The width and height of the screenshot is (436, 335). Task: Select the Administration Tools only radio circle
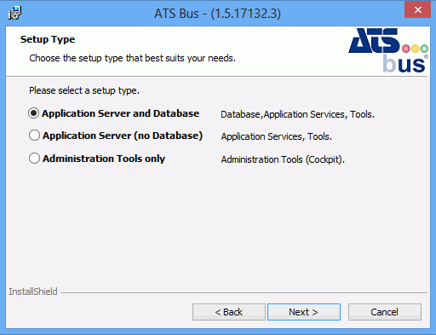(x=34, y=159)
